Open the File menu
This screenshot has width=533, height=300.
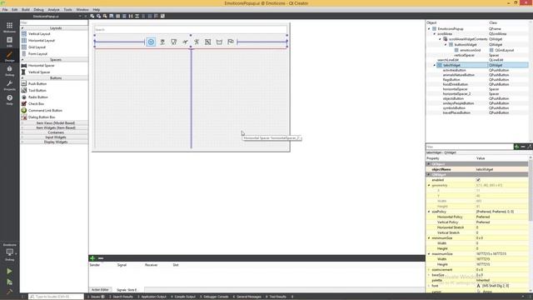(x=5, y=9)
